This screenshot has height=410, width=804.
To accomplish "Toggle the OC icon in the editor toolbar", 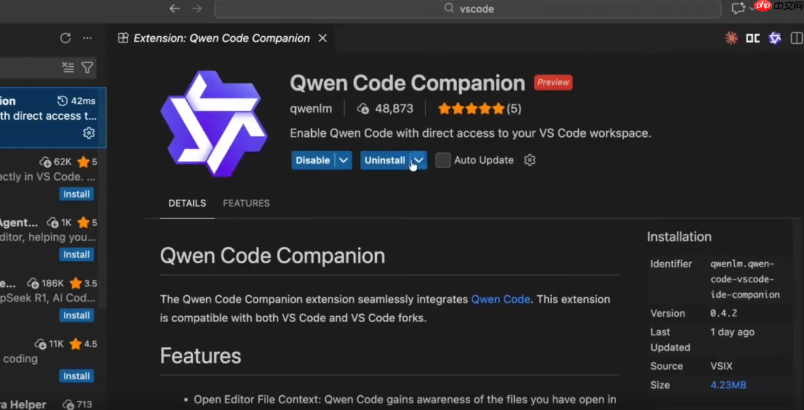I will click(752, 37).
